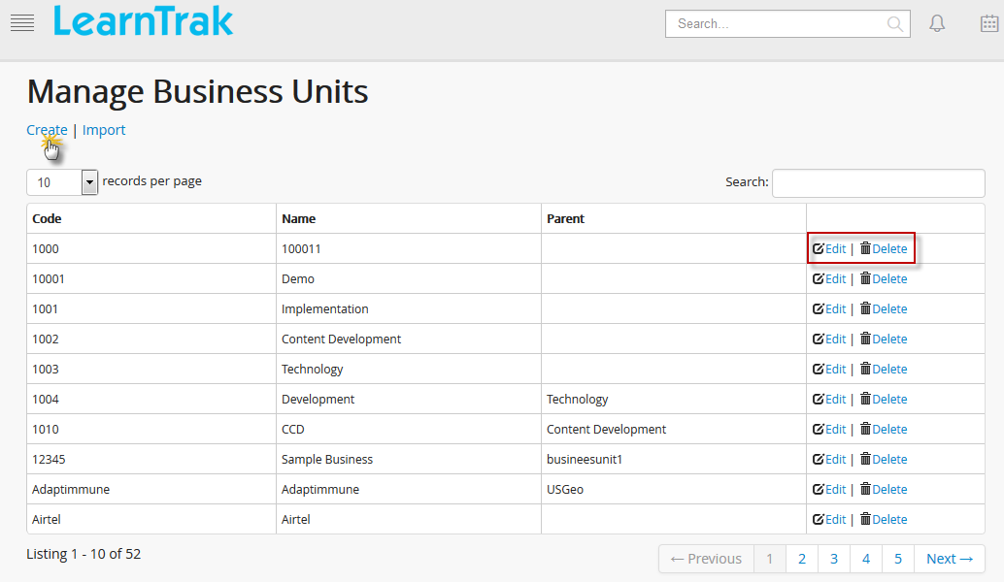Open the calendar icon in header
Image resolution: width=1004 pixels, height=582 pixels.
coord(988,23)
